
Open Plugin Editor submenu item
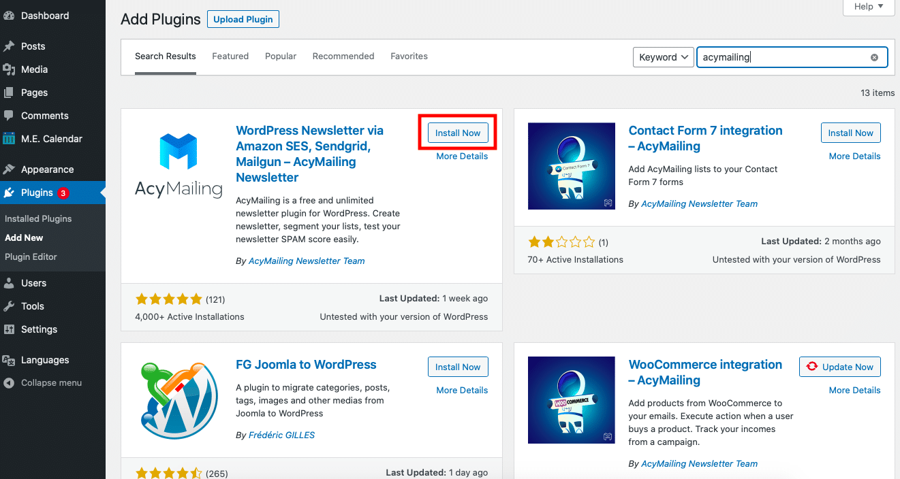point(31,257)
